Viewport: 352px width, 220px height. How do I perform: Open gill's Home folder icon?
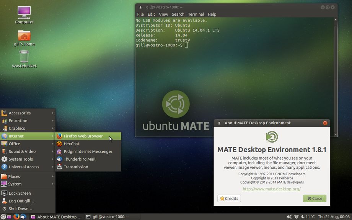point(24,36)
